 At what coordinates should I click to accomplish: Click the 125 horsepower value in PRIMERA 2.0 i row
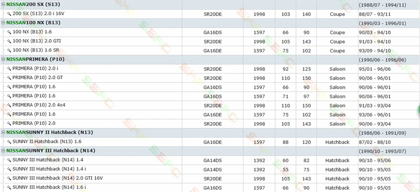[x=307, y=69]
